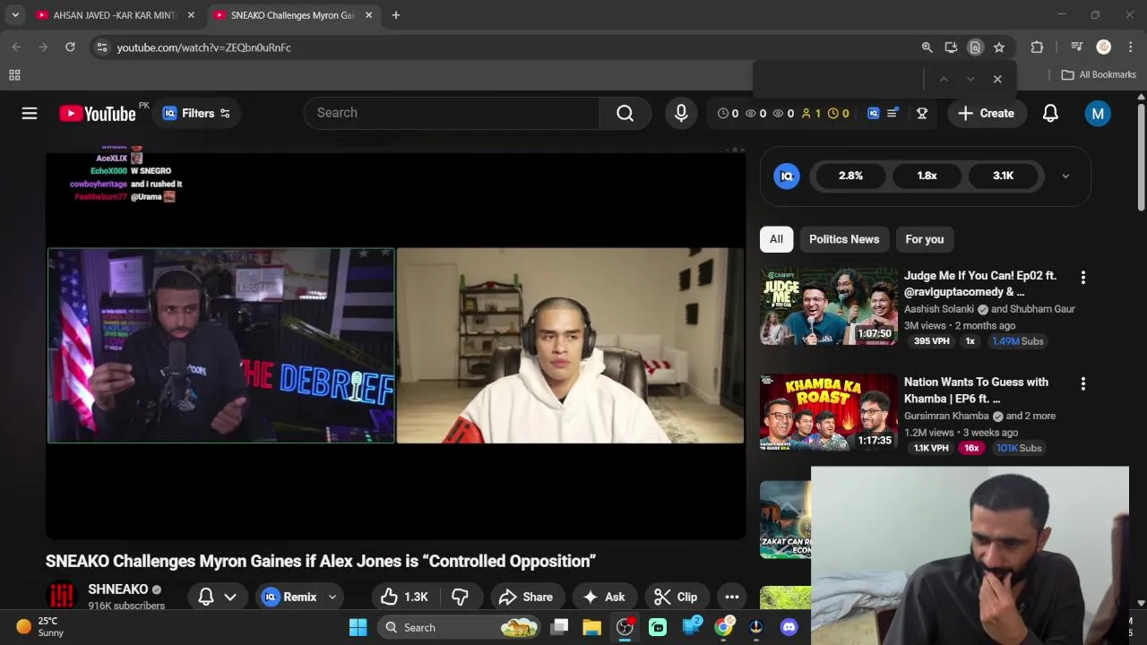1147x645 pixels.
Task: Click the round vidIQ badge in stats panel
Action: pyautogui.click(x=787, y=176)
